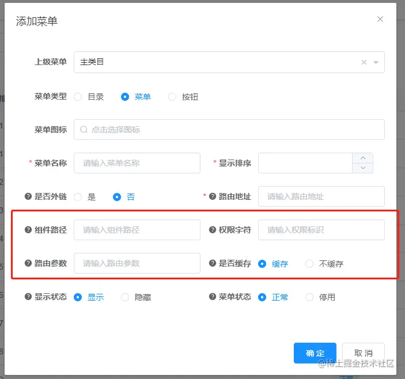Click the help icon beside 路由参数
405x379 pixels.
point(28,263)
